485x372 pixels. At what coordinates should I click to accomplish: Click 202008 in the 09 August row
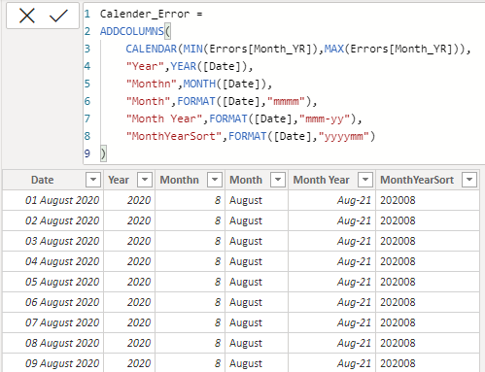coord(428,363)
